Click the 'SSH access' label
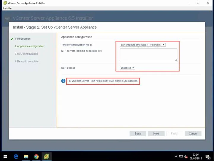Viewport: 214px width, 161px height. pyautogui.click(x=68, y=68)
